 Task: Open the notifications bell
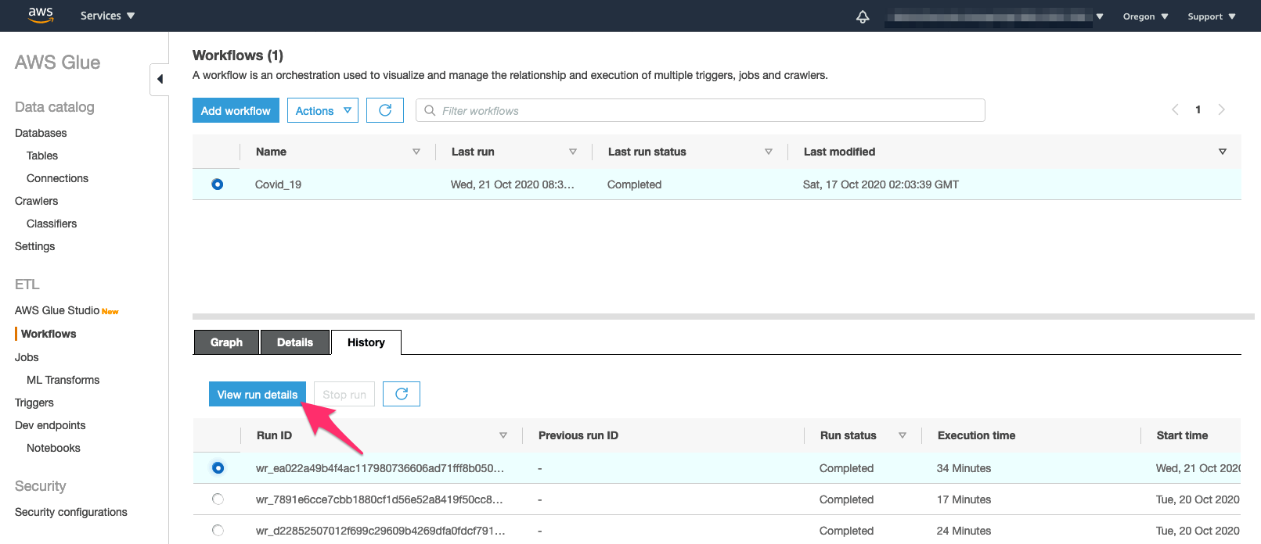863,16
